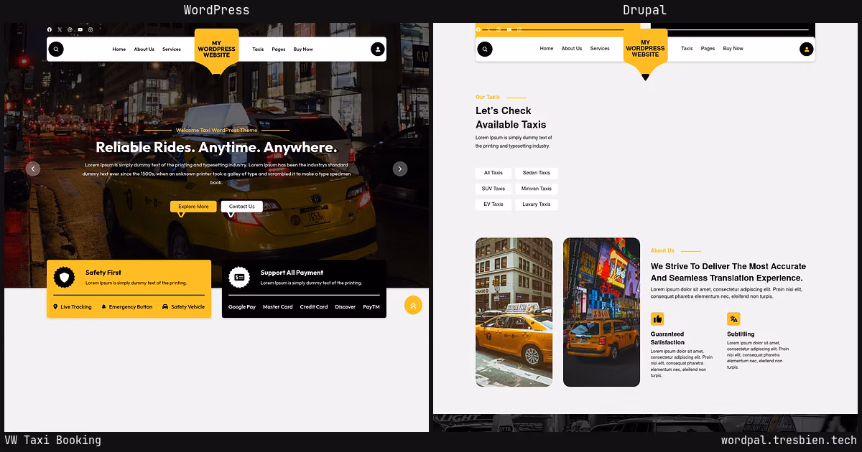Click Safety First shield badge icon

[65, 277]
